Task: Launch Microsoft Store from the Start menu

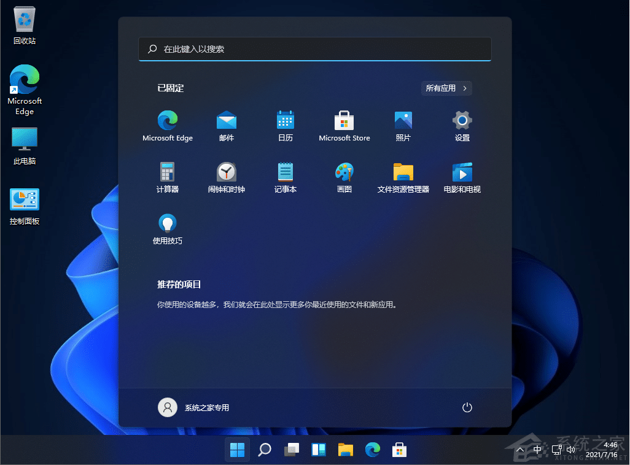Action: (344, 126)
